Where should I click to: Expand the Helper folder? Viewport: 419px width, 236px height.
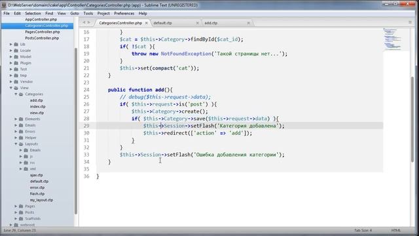[x=16, y=138]
